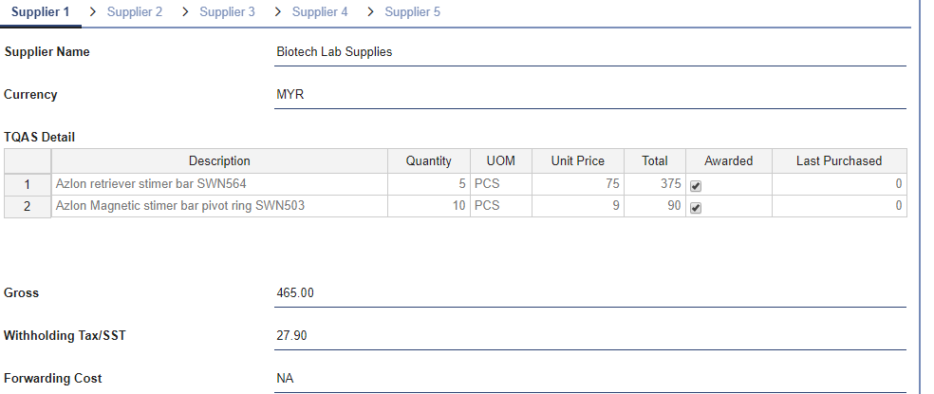The height and width of the screenshot is (394, 934).
Task: Click the Total cell showing 375
Action: pos(654,184)
